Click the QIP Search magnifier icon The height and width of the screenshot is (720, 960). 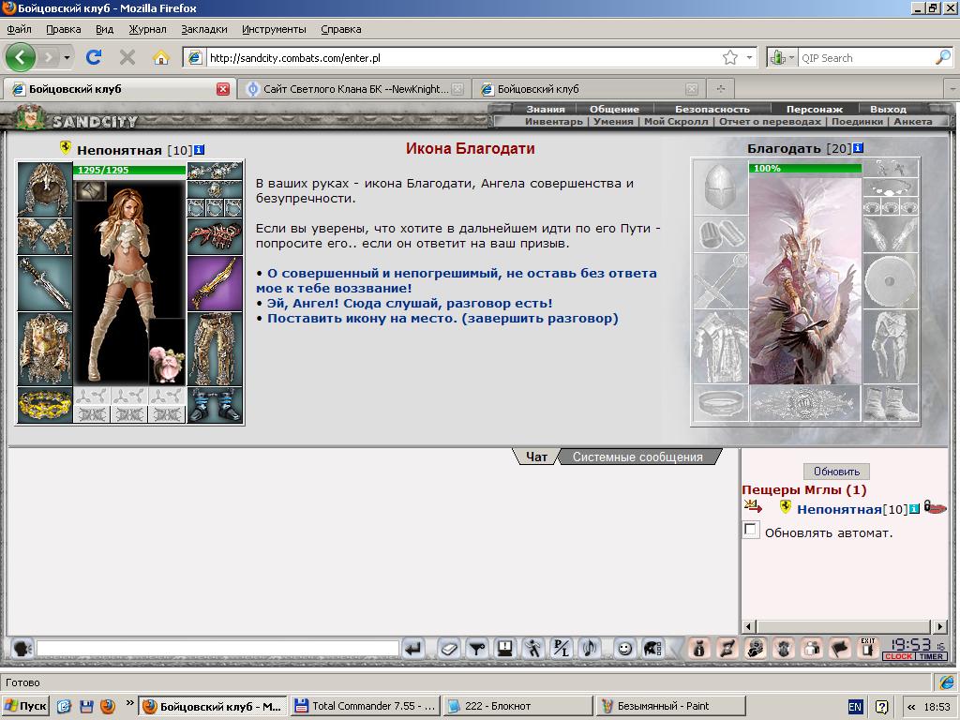coord(943,57)
